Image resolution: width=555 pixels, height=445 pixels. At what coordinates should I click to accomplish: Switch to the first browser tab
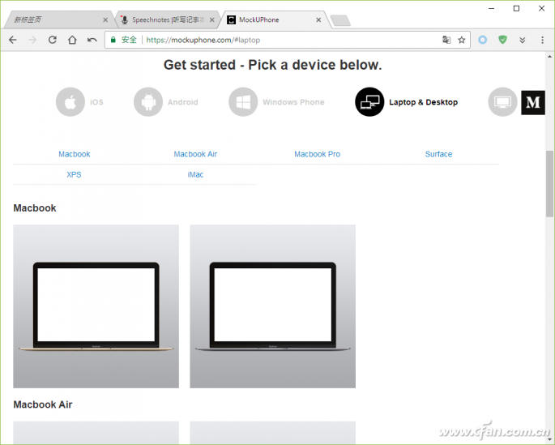[x=58, y=19]
